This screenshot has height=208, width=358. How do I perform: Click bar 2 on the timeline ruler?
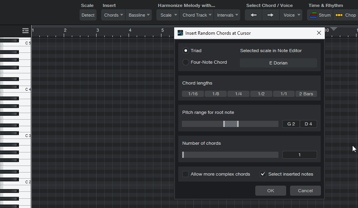[x=65, y=30]
